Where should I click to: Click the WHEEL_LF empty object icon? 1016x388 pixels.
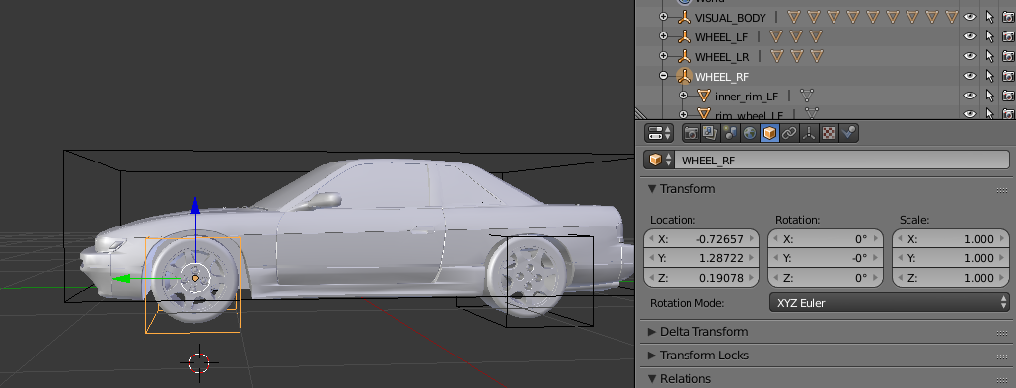[x=684, y=36]
